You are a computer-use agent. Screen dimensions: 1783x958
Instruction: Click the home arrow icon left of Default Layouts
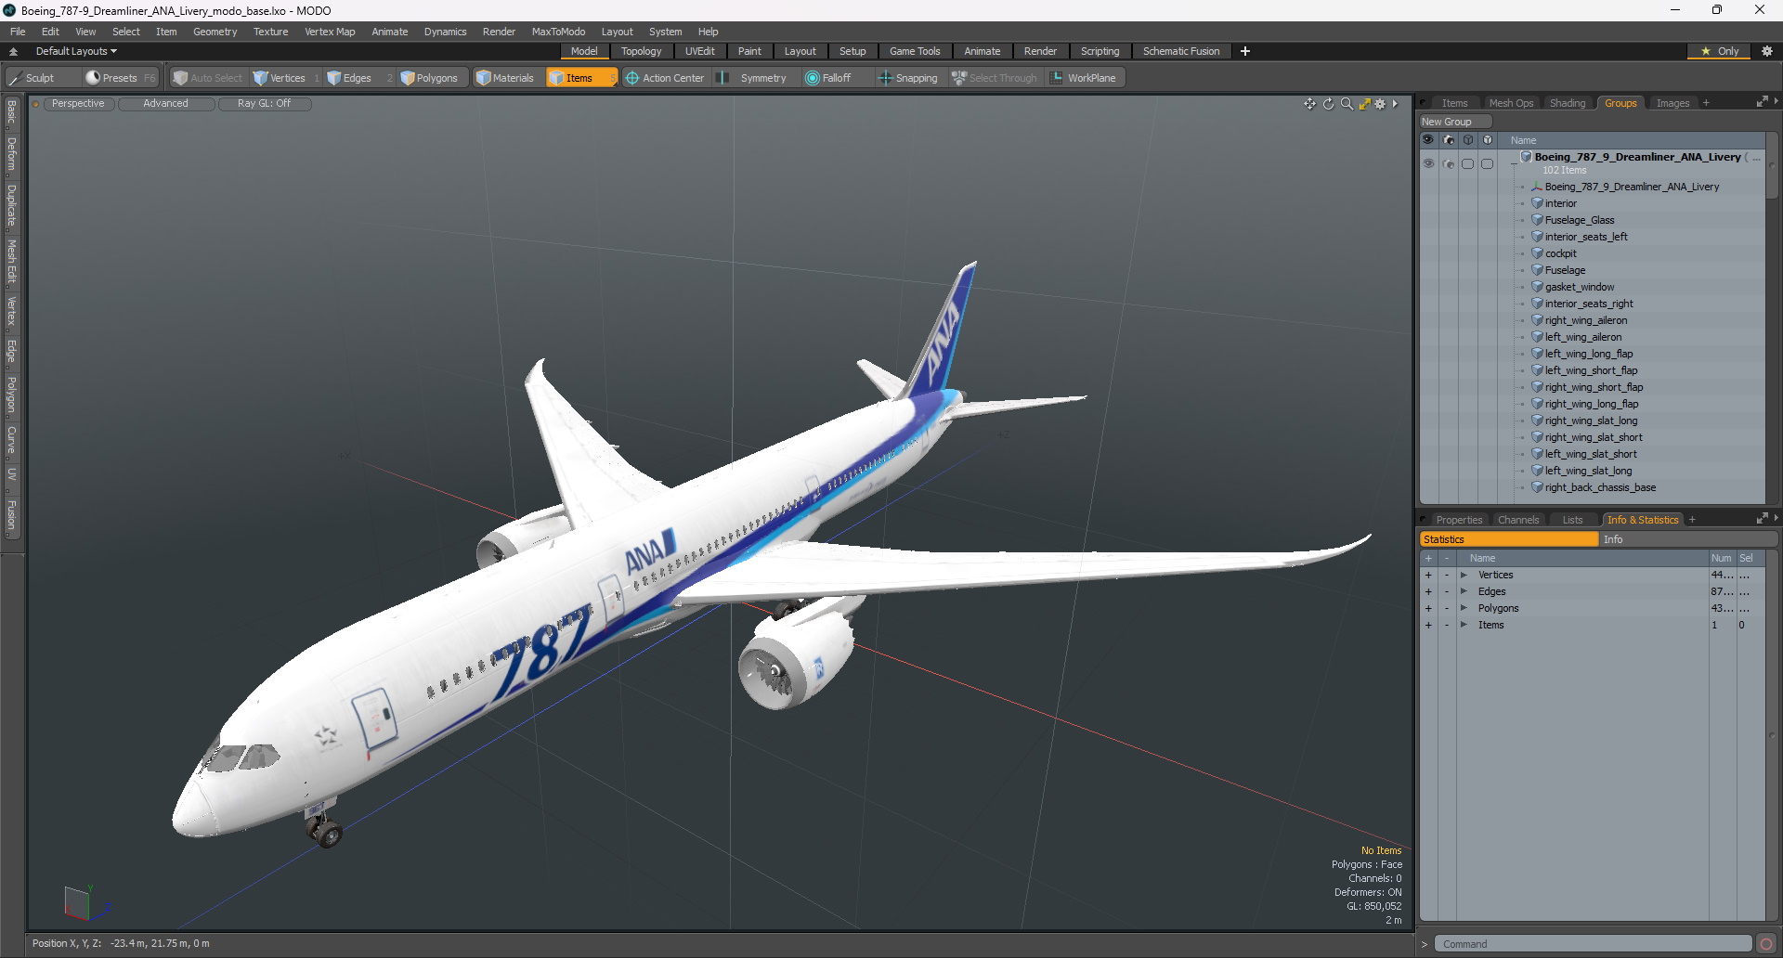13,51
